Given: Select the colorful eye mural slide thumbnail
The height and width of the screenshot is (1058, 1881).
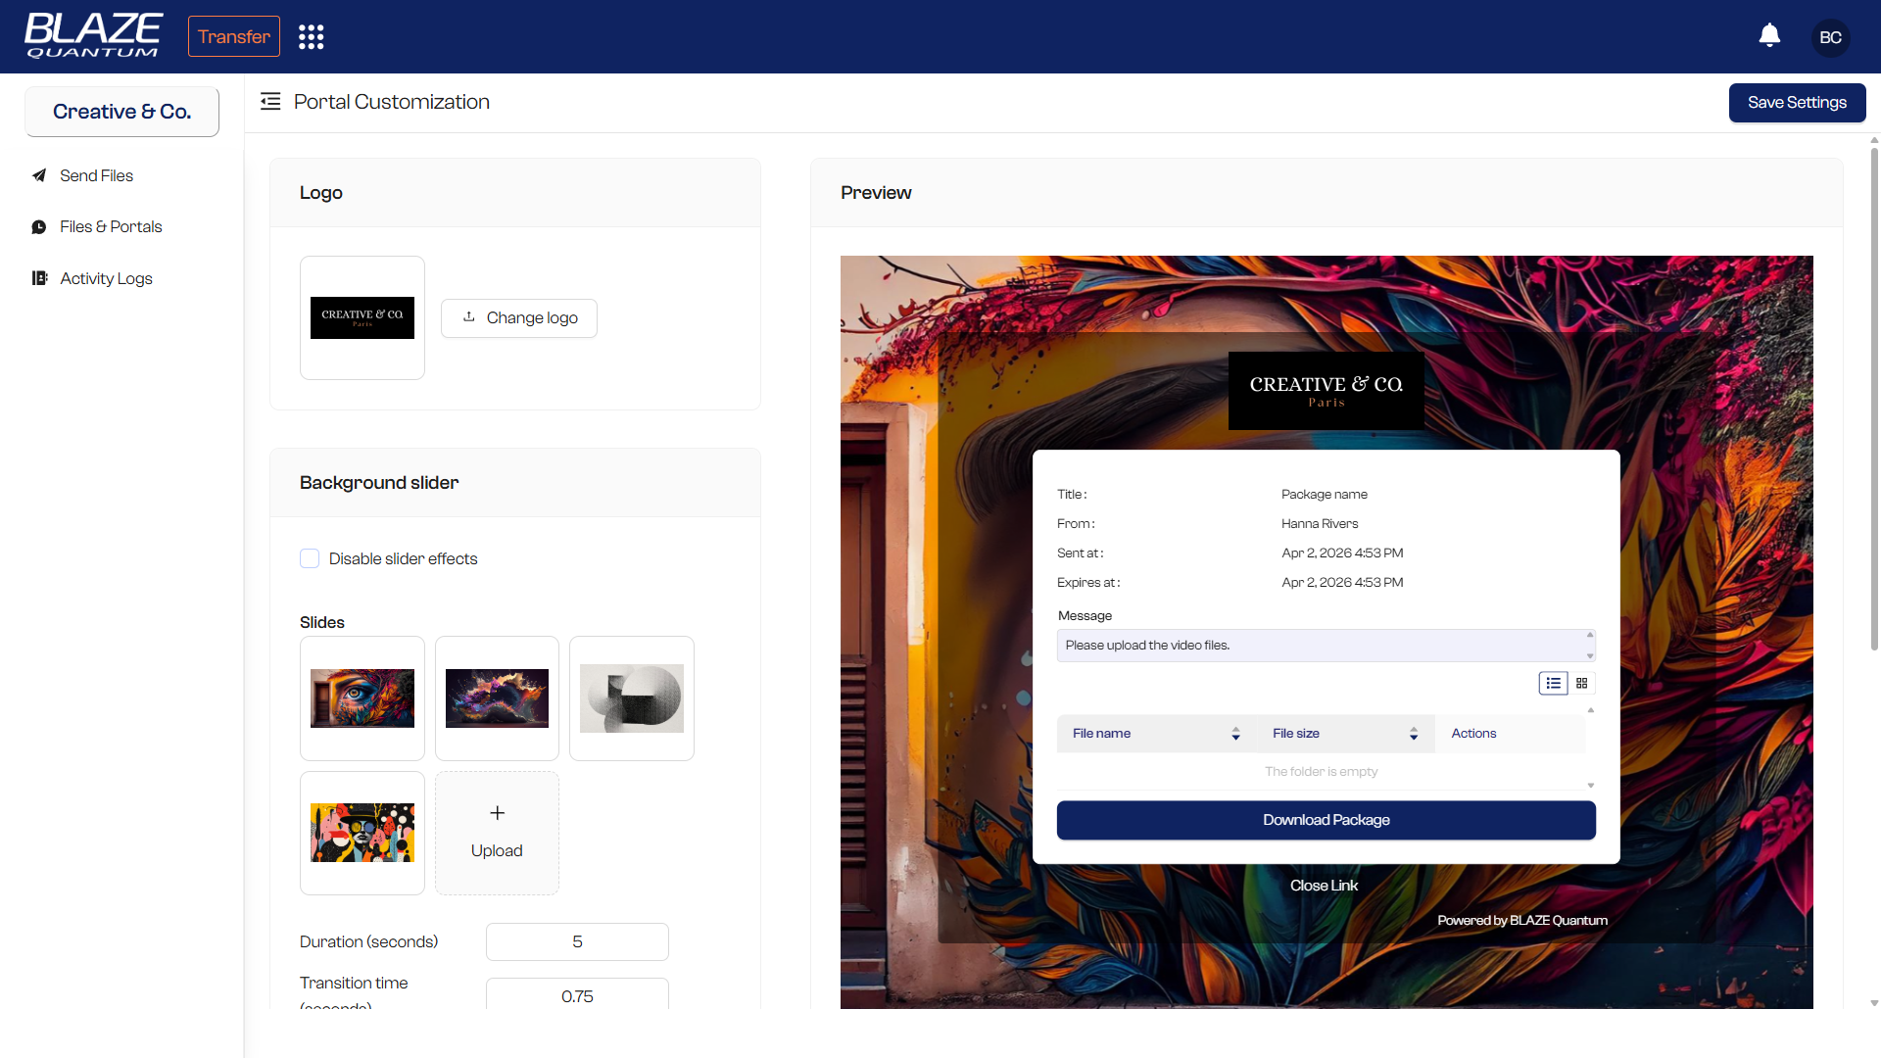Looking at the screenshot, I should click(362, 698).
